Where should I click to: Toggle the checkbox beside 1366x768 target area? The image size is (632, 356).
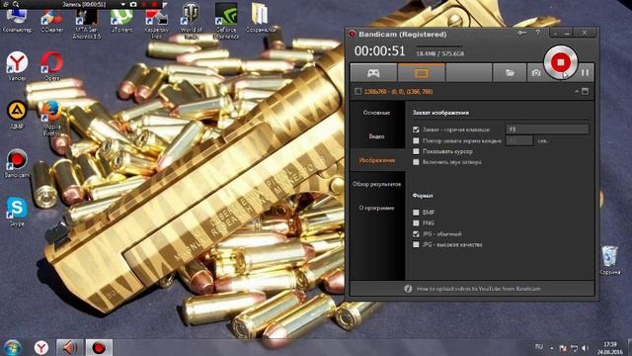pos(357,92)
